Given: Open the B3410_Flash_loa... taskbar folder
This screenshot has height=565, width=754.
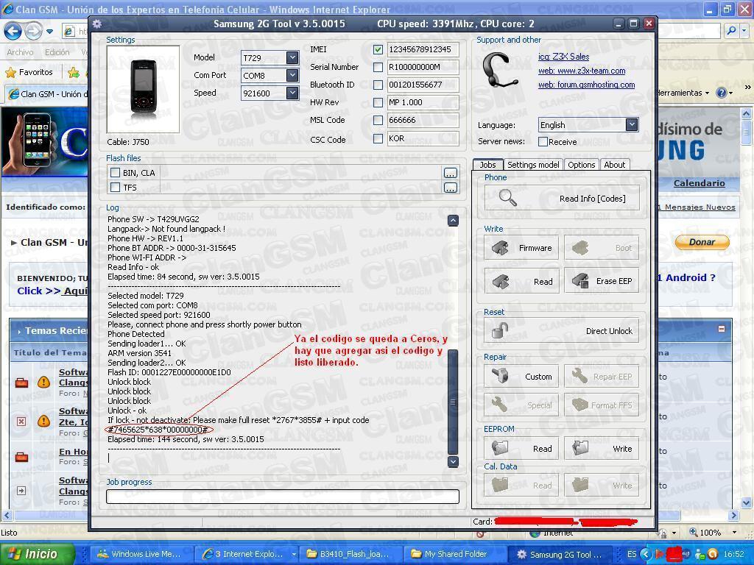Looking at the screenshot, I should [349, 554].
